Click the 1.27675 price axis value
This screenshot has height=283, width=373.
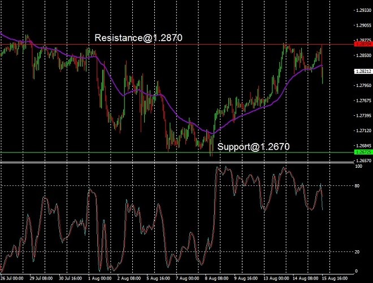pyautogui.click(x=363, y=101)
